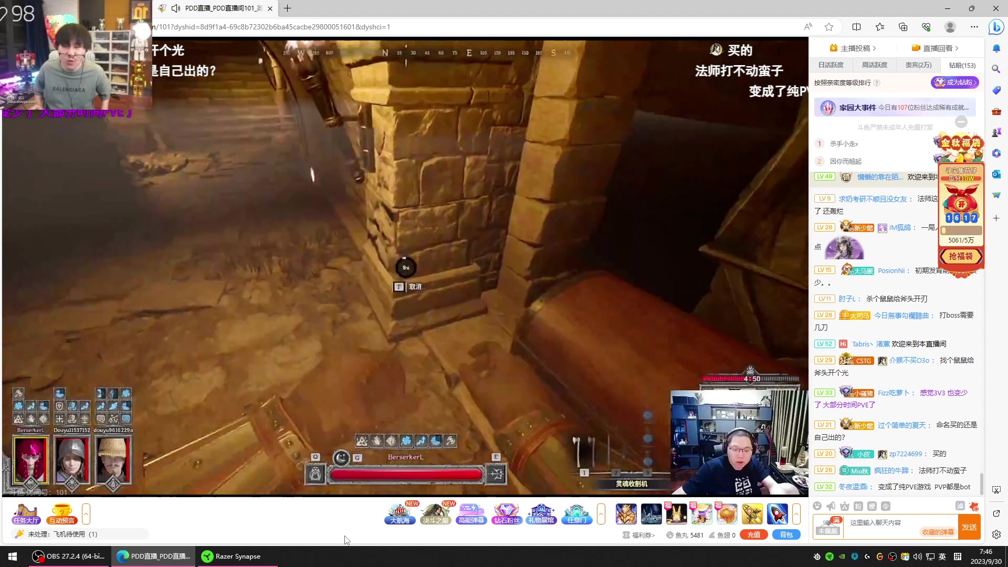Select the mooncake gift icon

pyautogui.click(x=727, y=513)
